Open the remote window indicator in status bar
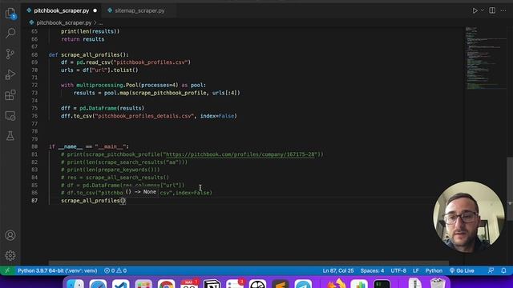Screen dimensions: 513x288 coord(7,270)
